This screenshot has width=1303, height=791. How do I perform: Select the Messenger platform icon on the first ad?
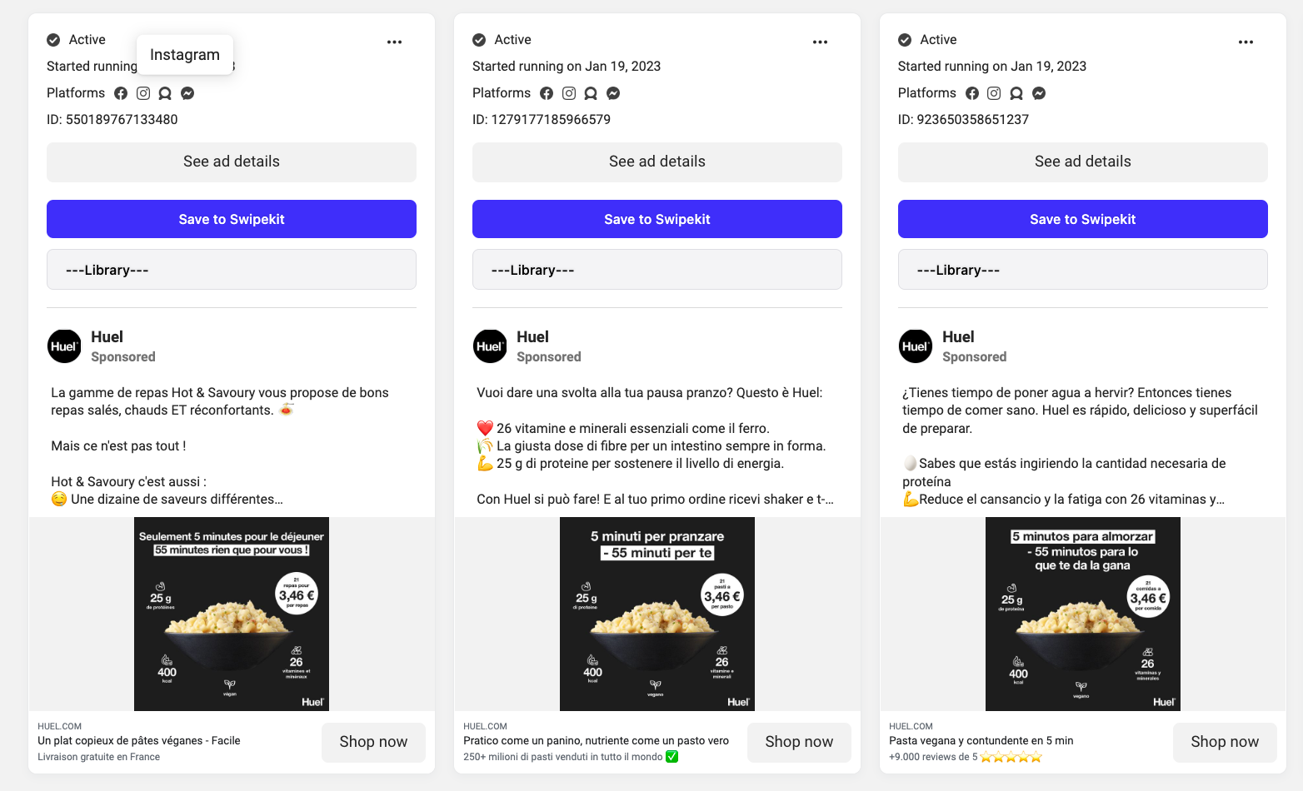[x=187, y=93]
